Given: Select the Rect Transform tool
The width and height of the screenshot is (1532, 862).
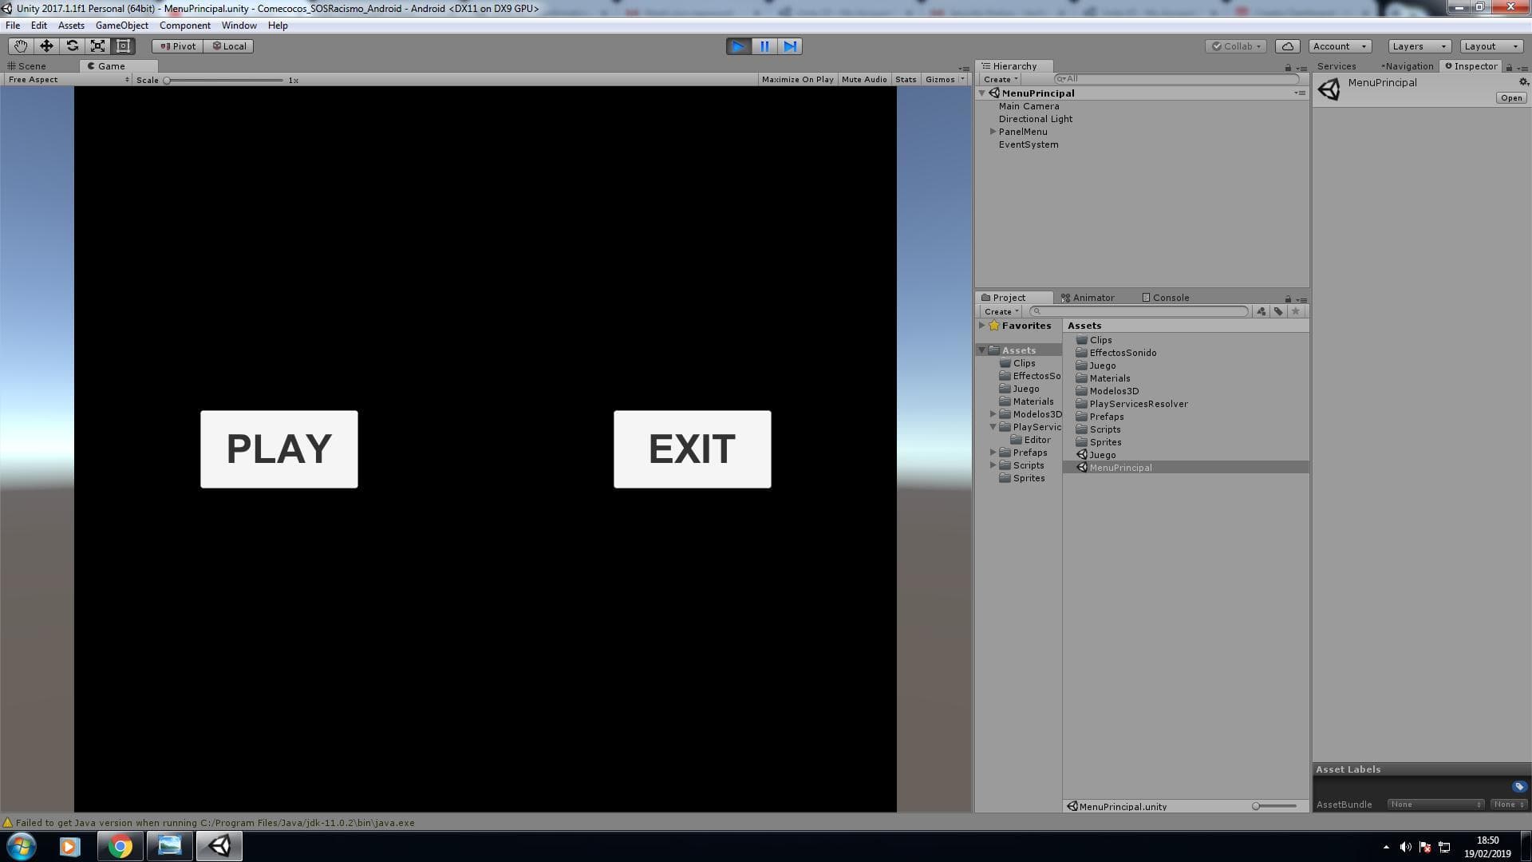Looking at the screenshot, I should click(123, 46).
